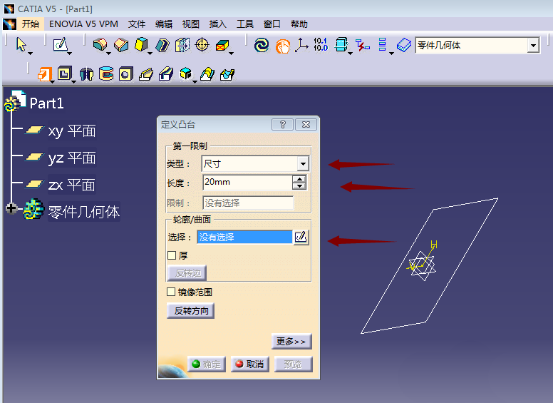Click the orange hand icon in toolbar
This screenshot has width=553, height=403.
[282, 45]
